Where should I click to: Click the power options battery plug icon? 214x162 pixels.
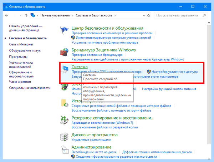pyautogui.click(x=64, y=87)
